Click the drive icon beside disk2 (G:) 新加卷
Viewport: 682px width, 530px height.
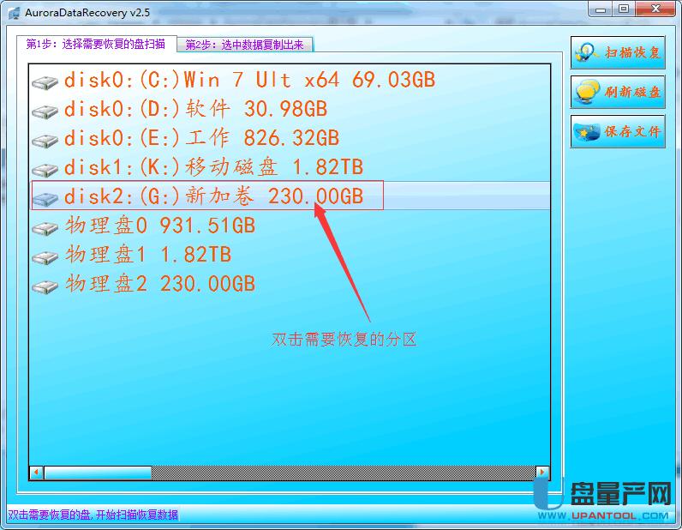45,198
